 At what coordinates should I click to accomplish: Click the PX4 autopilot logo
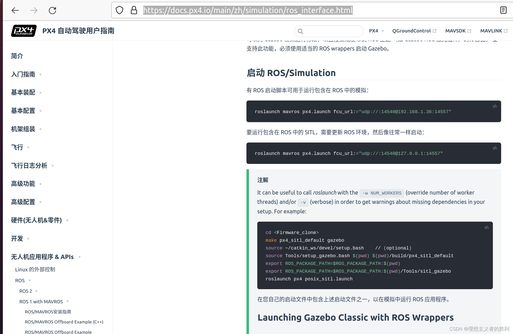pos(23,31)
